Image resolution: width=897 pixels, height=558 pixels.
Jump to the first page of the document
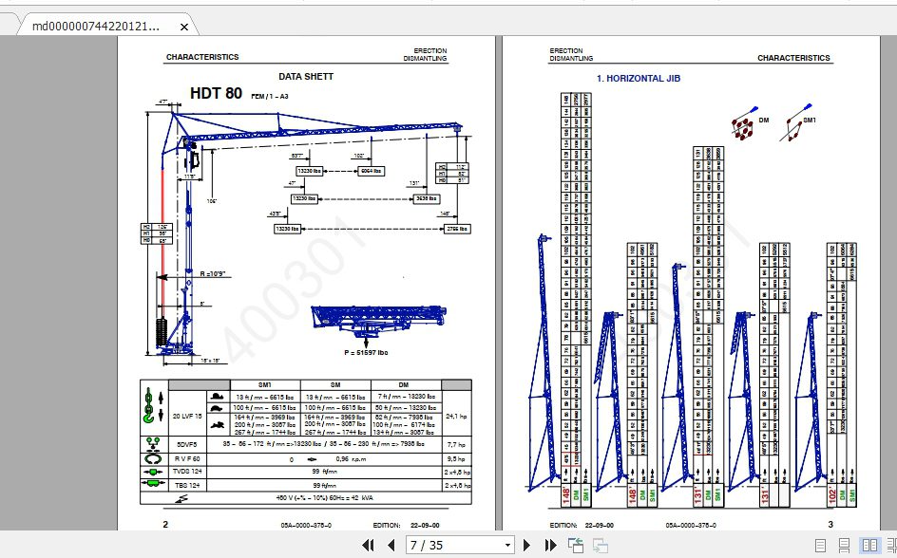[x=370, y=546]
